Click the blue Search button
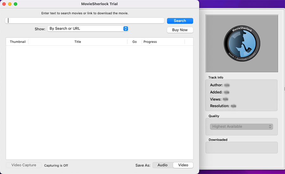This screenshot has height=174, width=285. [x=180, y=21]
